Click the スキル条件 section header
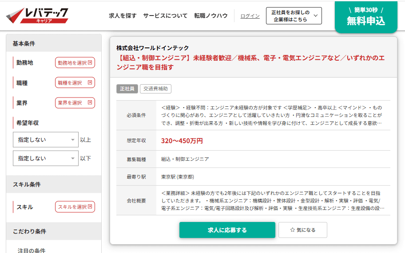Image resolution: width=405 pixels, height=253 pixels. pos(54,184)
